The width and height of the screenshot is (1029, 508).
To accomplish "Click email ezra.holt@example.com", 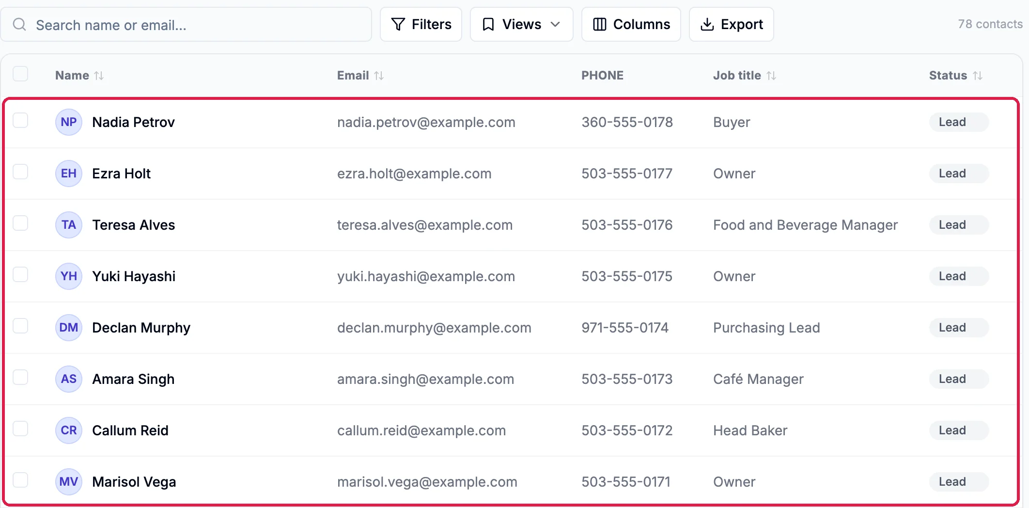I will [414, 174].
